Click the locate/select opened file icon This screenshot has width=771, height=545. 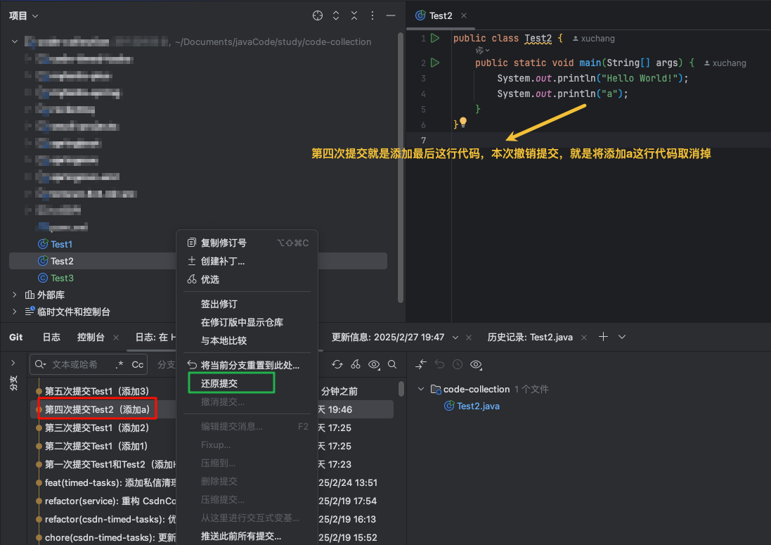[317, 15]
